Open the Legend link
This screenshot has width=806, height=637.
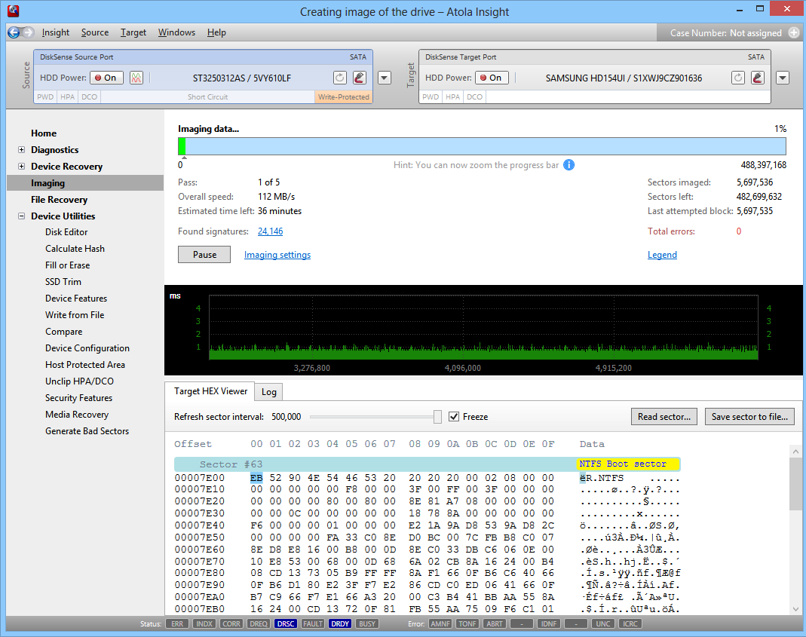tap(662, 255)
